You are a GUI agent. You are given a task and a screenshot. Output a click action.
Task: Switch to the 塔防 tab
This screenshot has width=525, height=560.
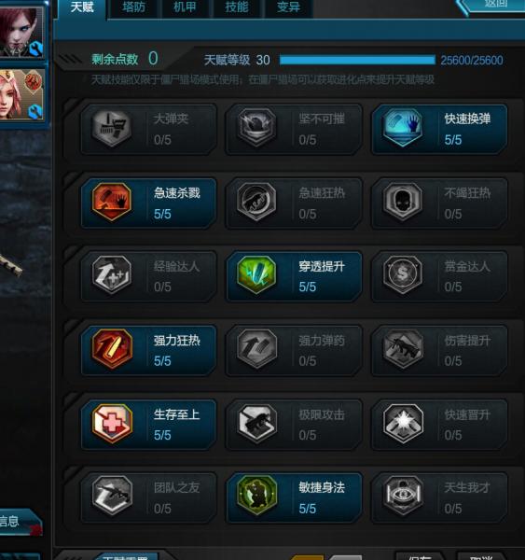click(x=133, y=7)
